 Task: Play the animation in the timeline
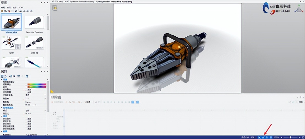tap(115, 102)
